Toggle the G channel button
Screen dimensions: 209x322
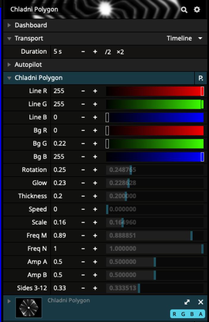point(183,314)
